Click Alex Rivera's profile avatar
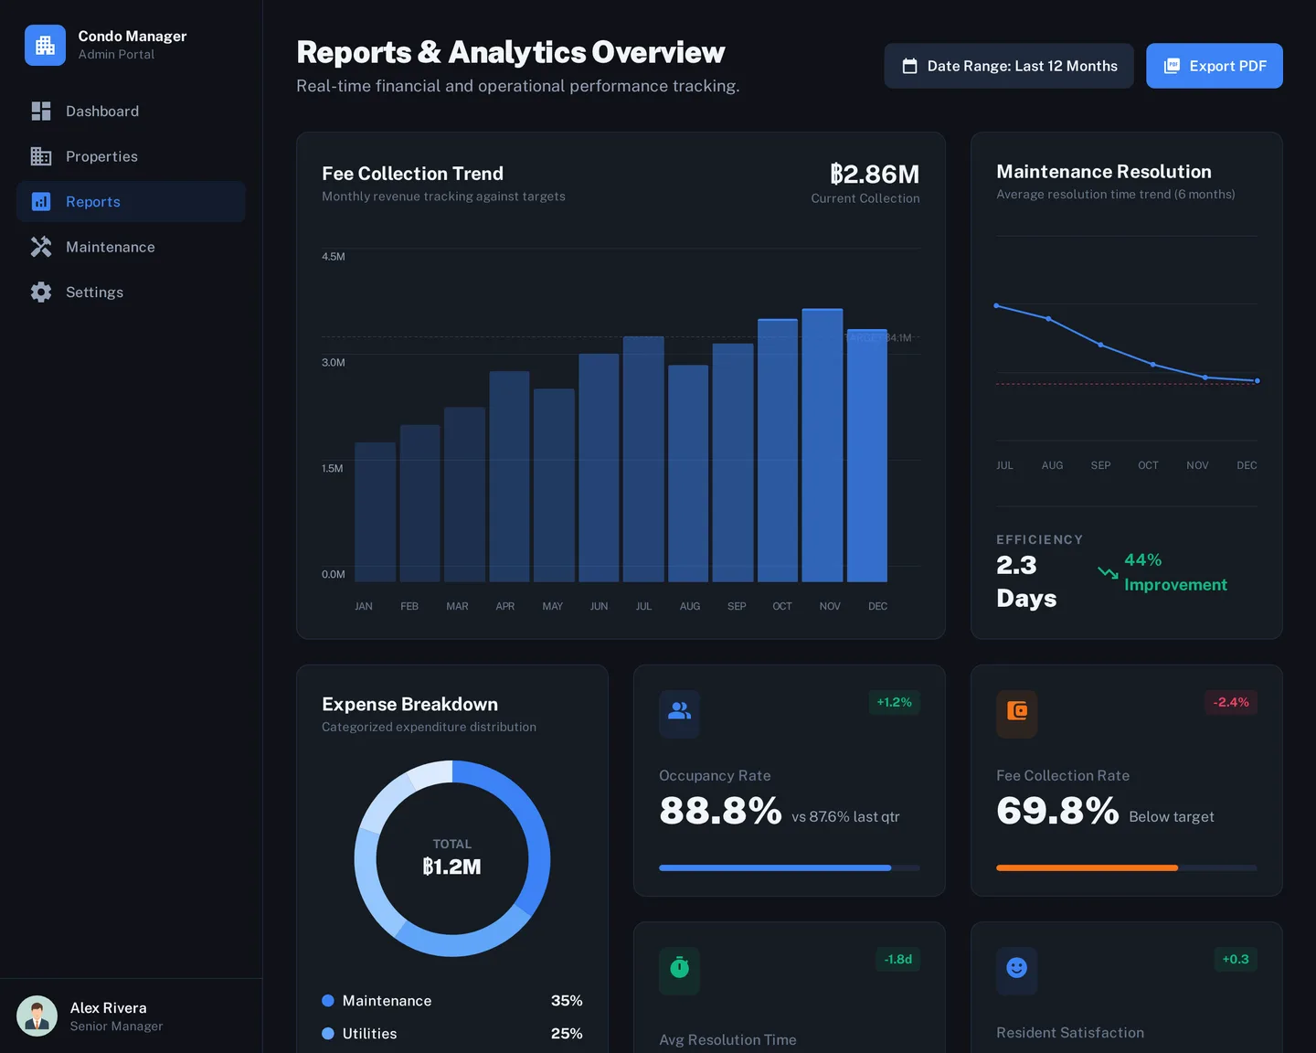The height and width of the screenshot is (1053, 1316). click(37, 1016)
